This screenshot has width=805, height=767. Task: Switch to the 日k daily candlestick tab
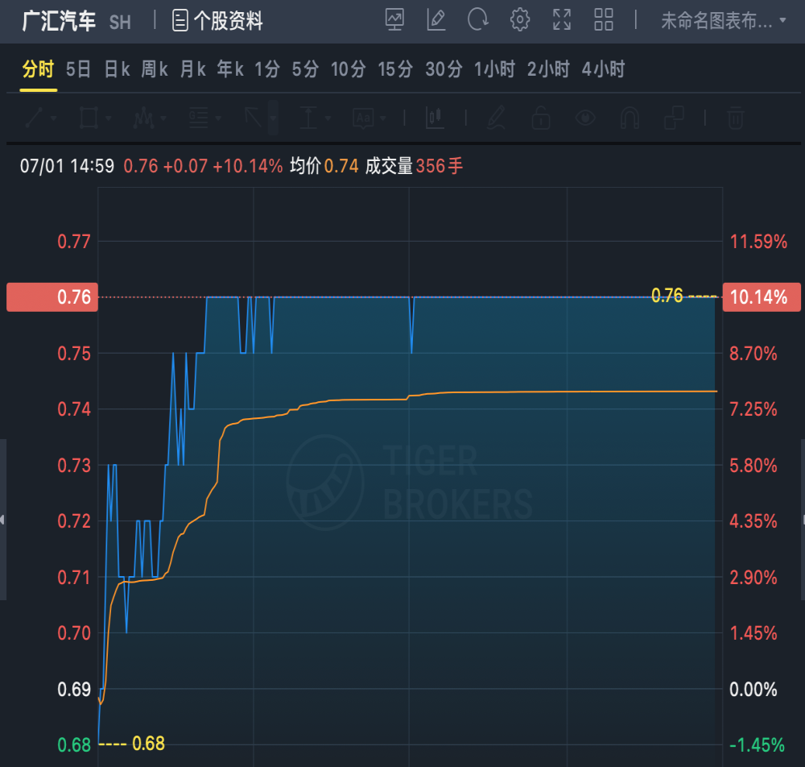(117, 68)
